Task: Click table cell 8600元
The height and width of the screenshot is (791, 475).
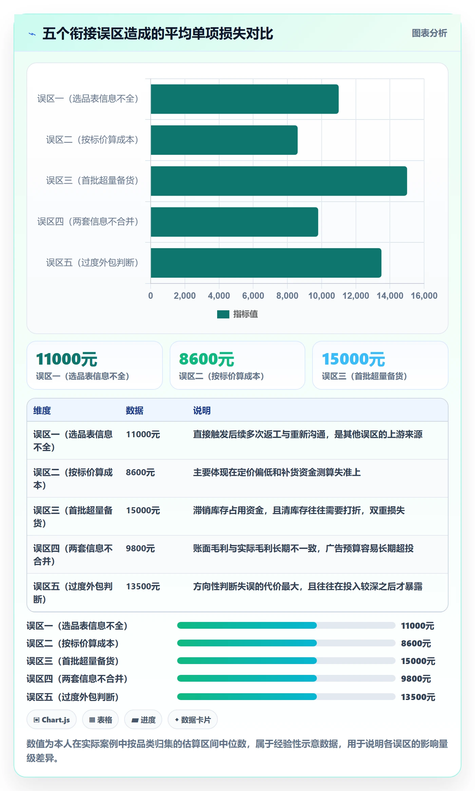Action: [x=140, y=473]
